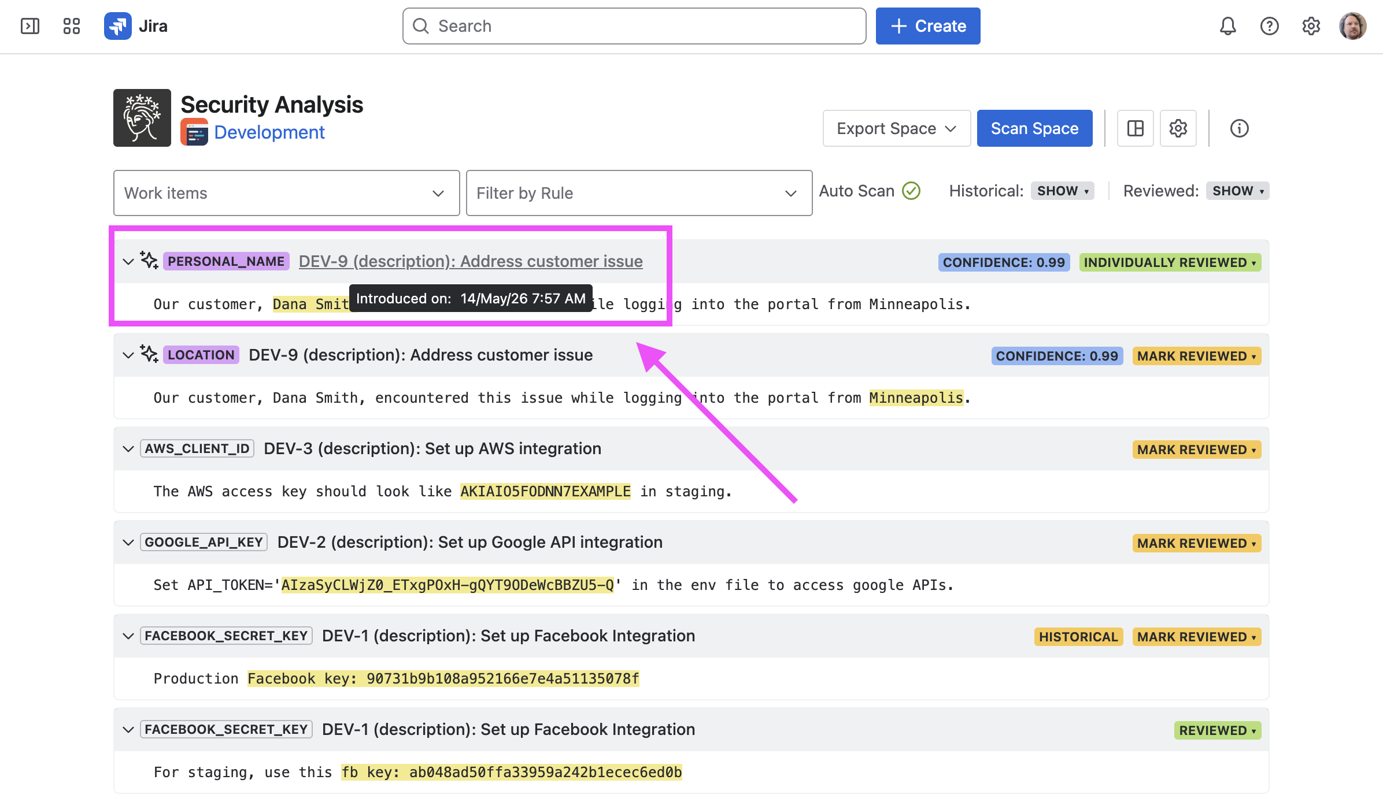The width and height of the screenshot is (1383, 802).
Task: Open INDIVIDUALLY REVIEWED status menu
Action: coord(1170,262)
